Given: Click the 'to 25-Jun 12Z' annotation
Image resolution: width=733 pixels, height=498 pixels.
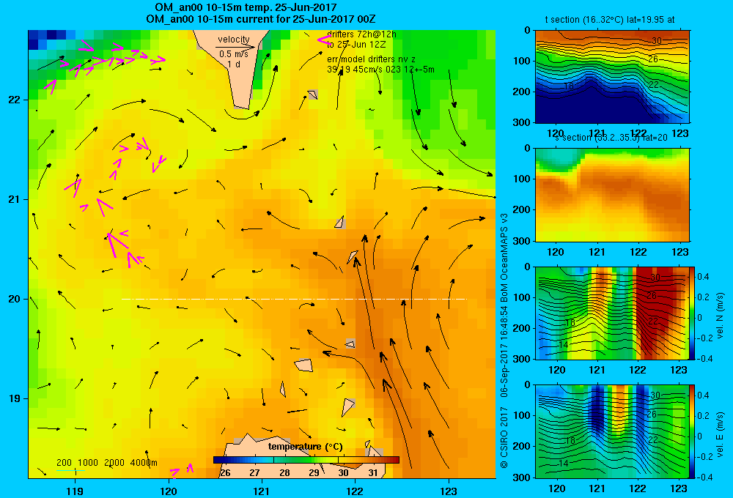Looking at the screenshot, I should [x=356, y=45].
